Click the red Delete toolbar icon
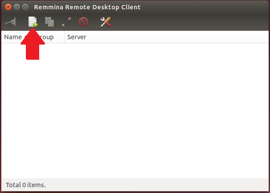The image size is (270, 193). click(83, 22)
